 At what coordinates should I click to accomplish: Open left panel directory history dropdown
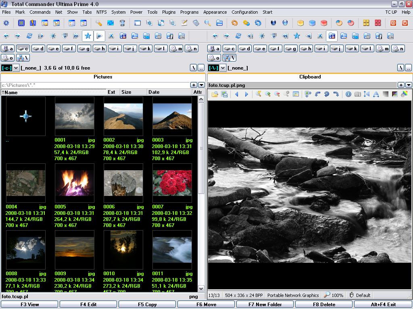201,85
